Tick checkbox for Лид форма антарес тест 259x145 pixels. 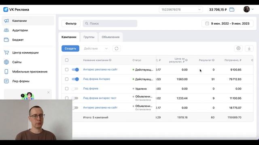[67, 98]
